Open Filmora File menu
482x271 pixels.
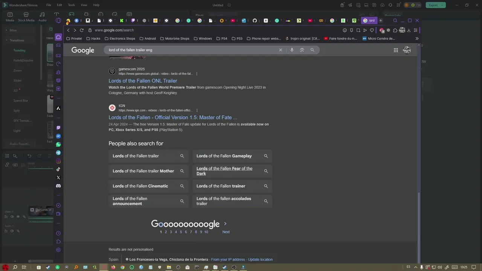click(x=49, y=5)
